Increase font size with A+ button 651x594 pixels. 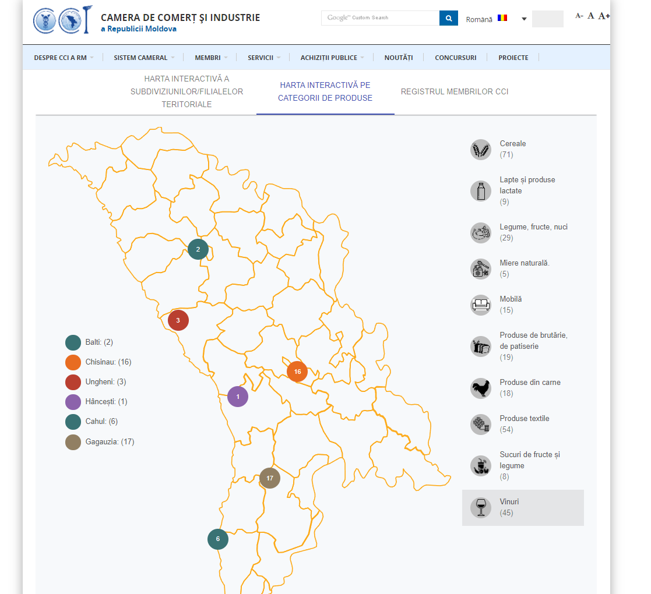tap(604, 16)
